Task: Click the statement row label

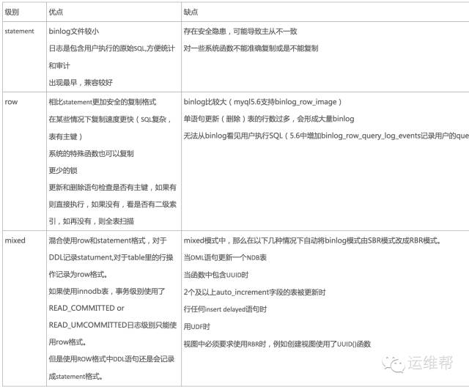Action: [20, 31]
